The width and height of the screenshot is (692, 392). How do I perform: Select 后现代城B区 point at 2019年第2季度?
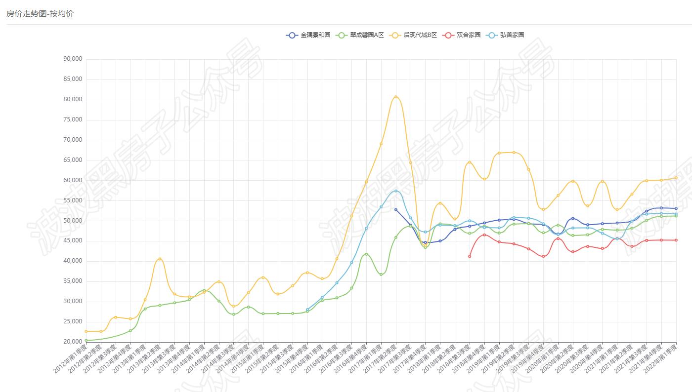514,153
